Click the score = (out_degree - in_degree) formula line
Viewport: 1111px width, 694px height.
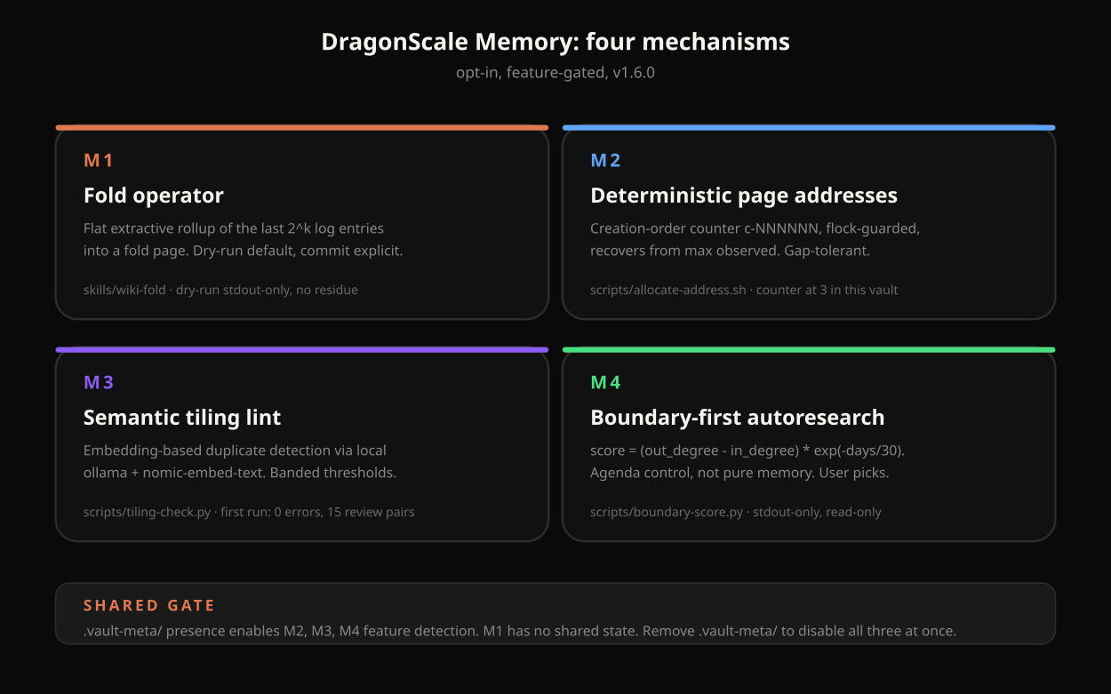(747, 451)
